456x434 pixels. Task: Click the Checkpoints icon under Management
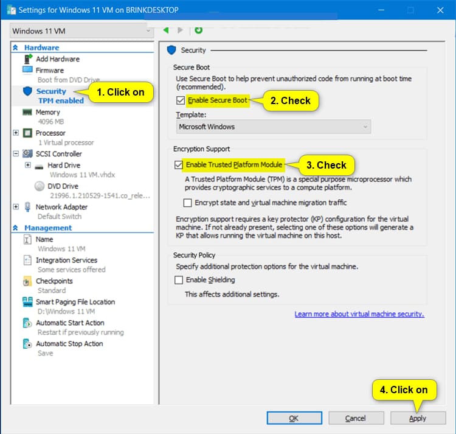pyautogui.click(x=27, y=281)
